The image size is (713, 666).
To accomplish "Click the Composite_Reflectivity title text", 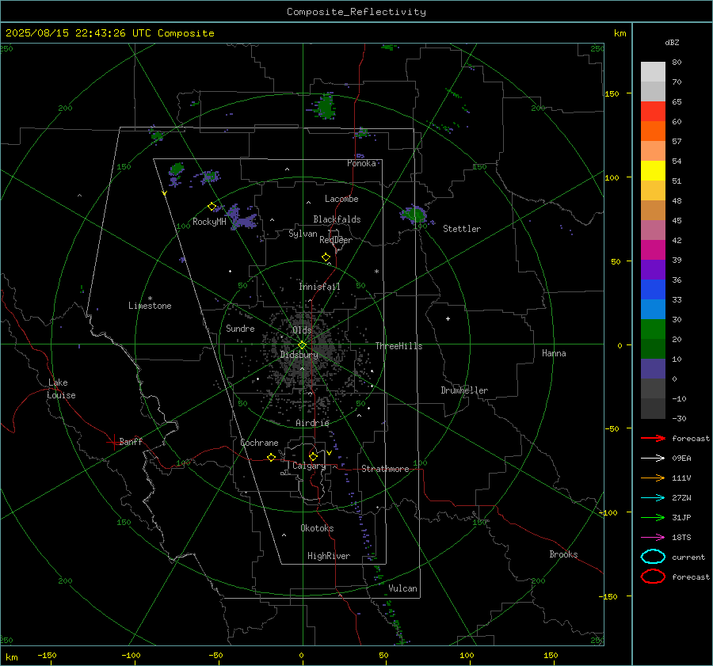I will pos(356,12).
